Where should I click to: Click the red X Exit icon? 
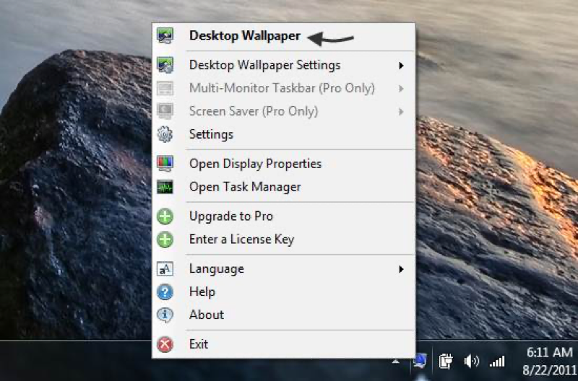[165, 345]
